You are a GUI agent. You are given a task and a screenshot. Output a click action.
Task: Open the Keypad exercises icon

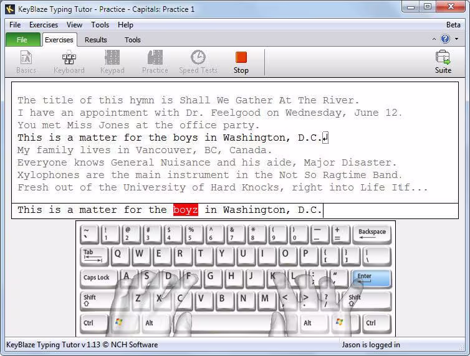pyautogui.click(x=112, y=62)
